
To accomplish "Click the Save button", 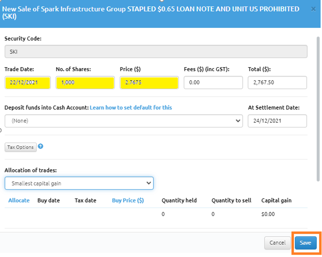I will click(x=306, y=243).
